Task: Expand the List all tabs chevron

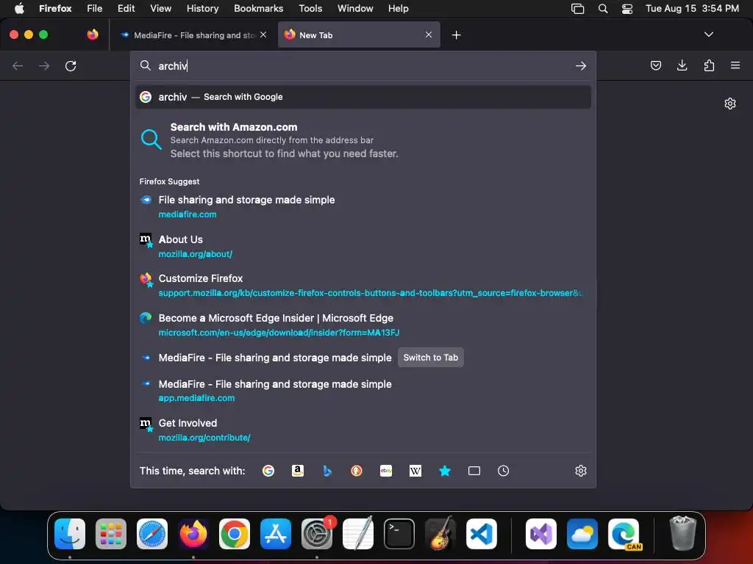Action: pyautogui.click(x=708, y=35)
